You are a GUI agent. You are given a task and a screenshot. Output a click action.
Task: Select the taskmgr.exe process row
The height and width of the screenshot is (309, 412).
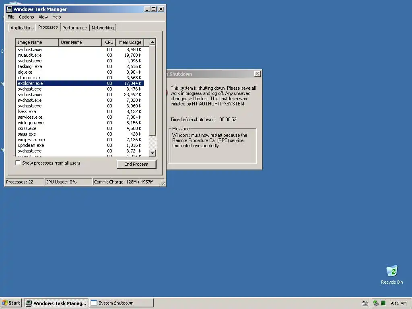[80, 66]
